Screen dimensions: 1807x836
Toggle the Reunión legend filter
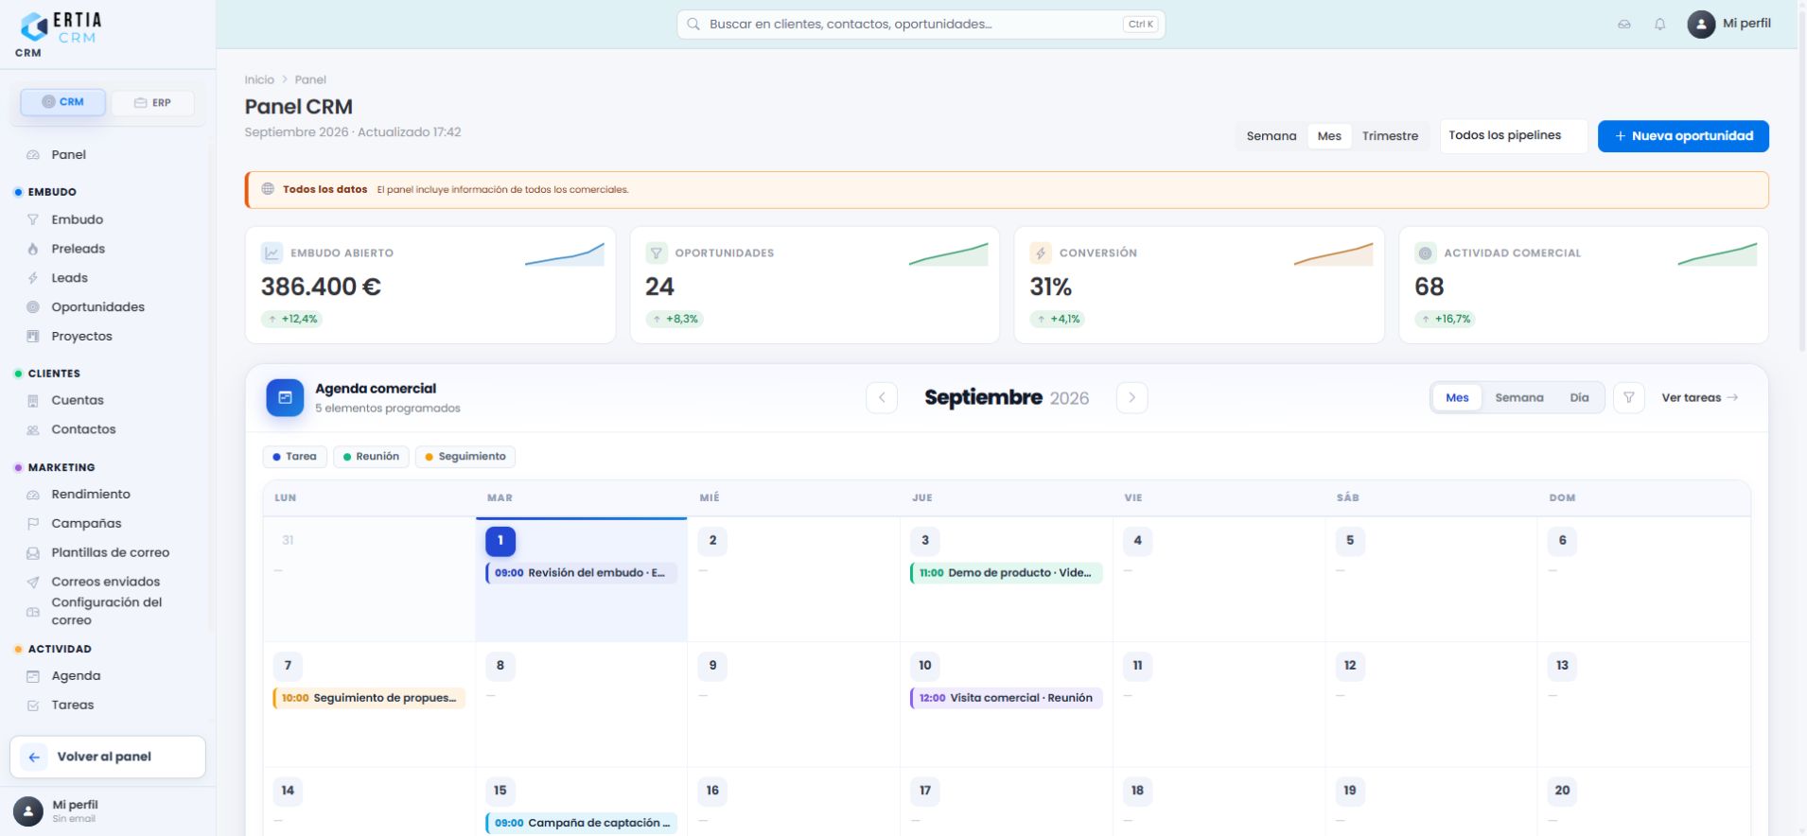[x=372, y=457]
